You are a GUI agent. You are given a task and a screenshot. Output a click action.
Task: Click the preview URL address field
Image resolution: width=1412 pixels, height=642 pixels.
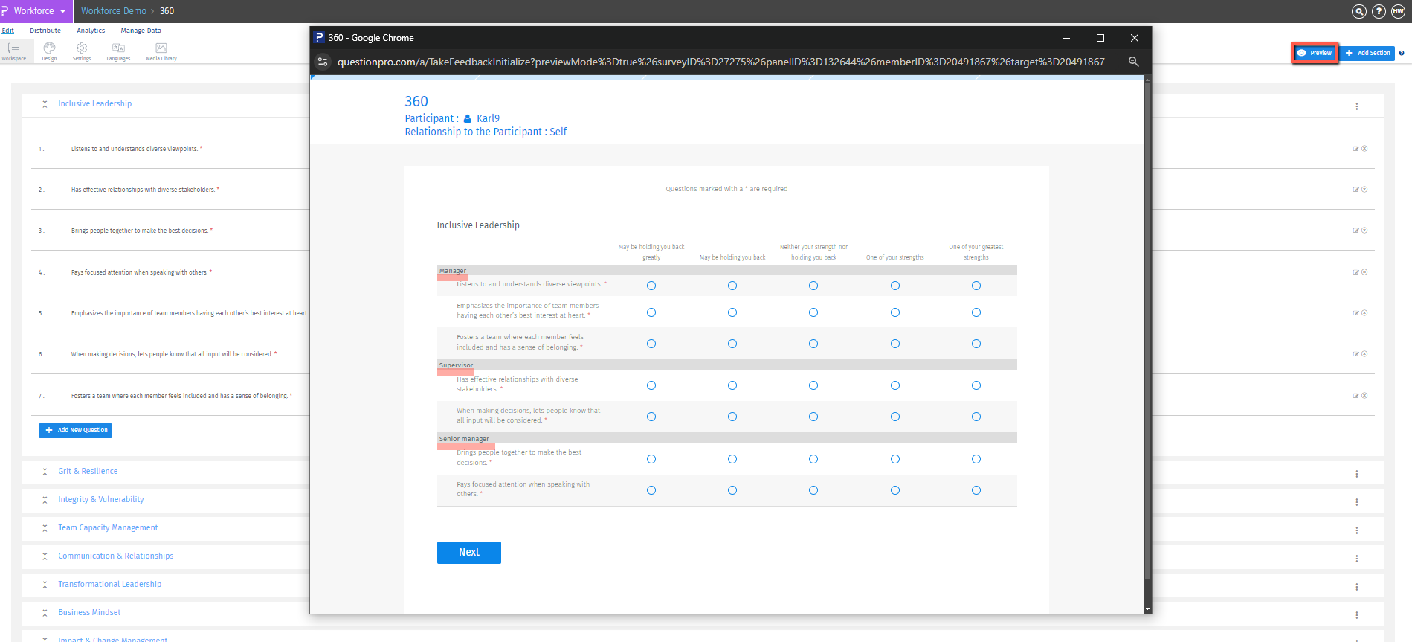point(720,62)
